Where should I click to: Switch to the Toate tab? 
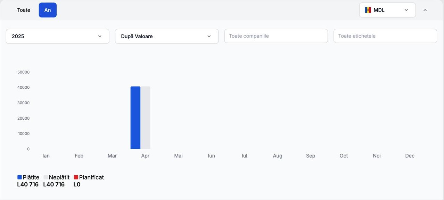[24, 10]
